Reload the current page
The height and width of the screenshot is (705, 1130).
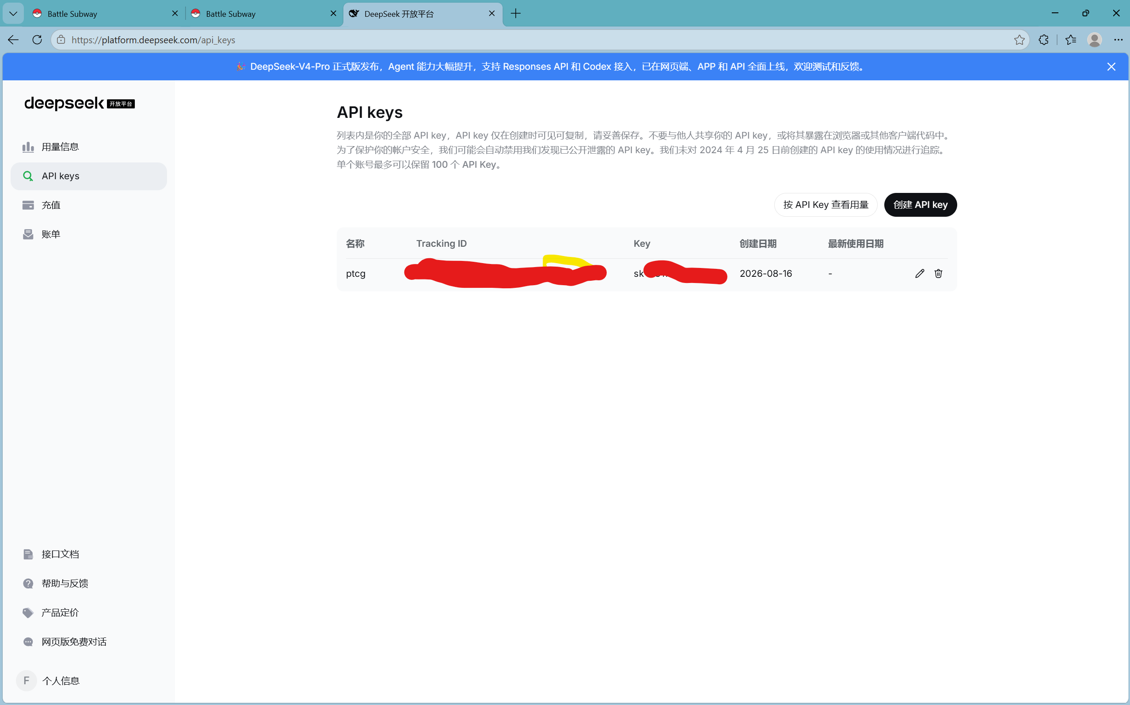tap(37, 40)
